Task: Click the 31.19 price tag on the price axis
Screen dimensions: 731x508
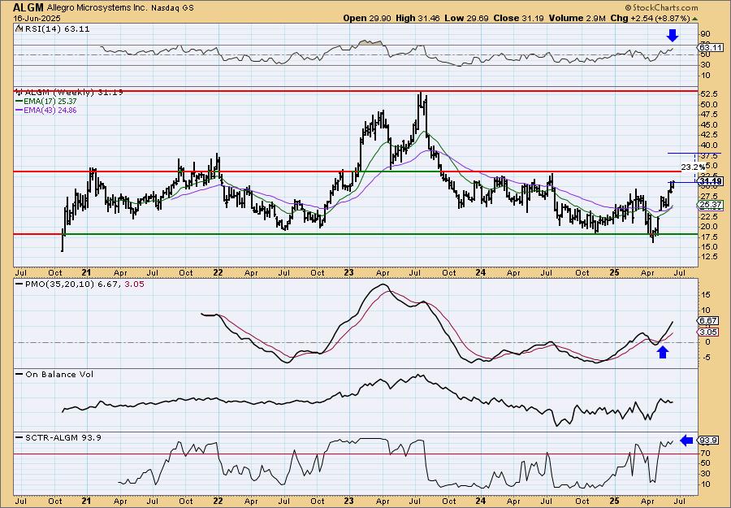Action: (711, 181)
